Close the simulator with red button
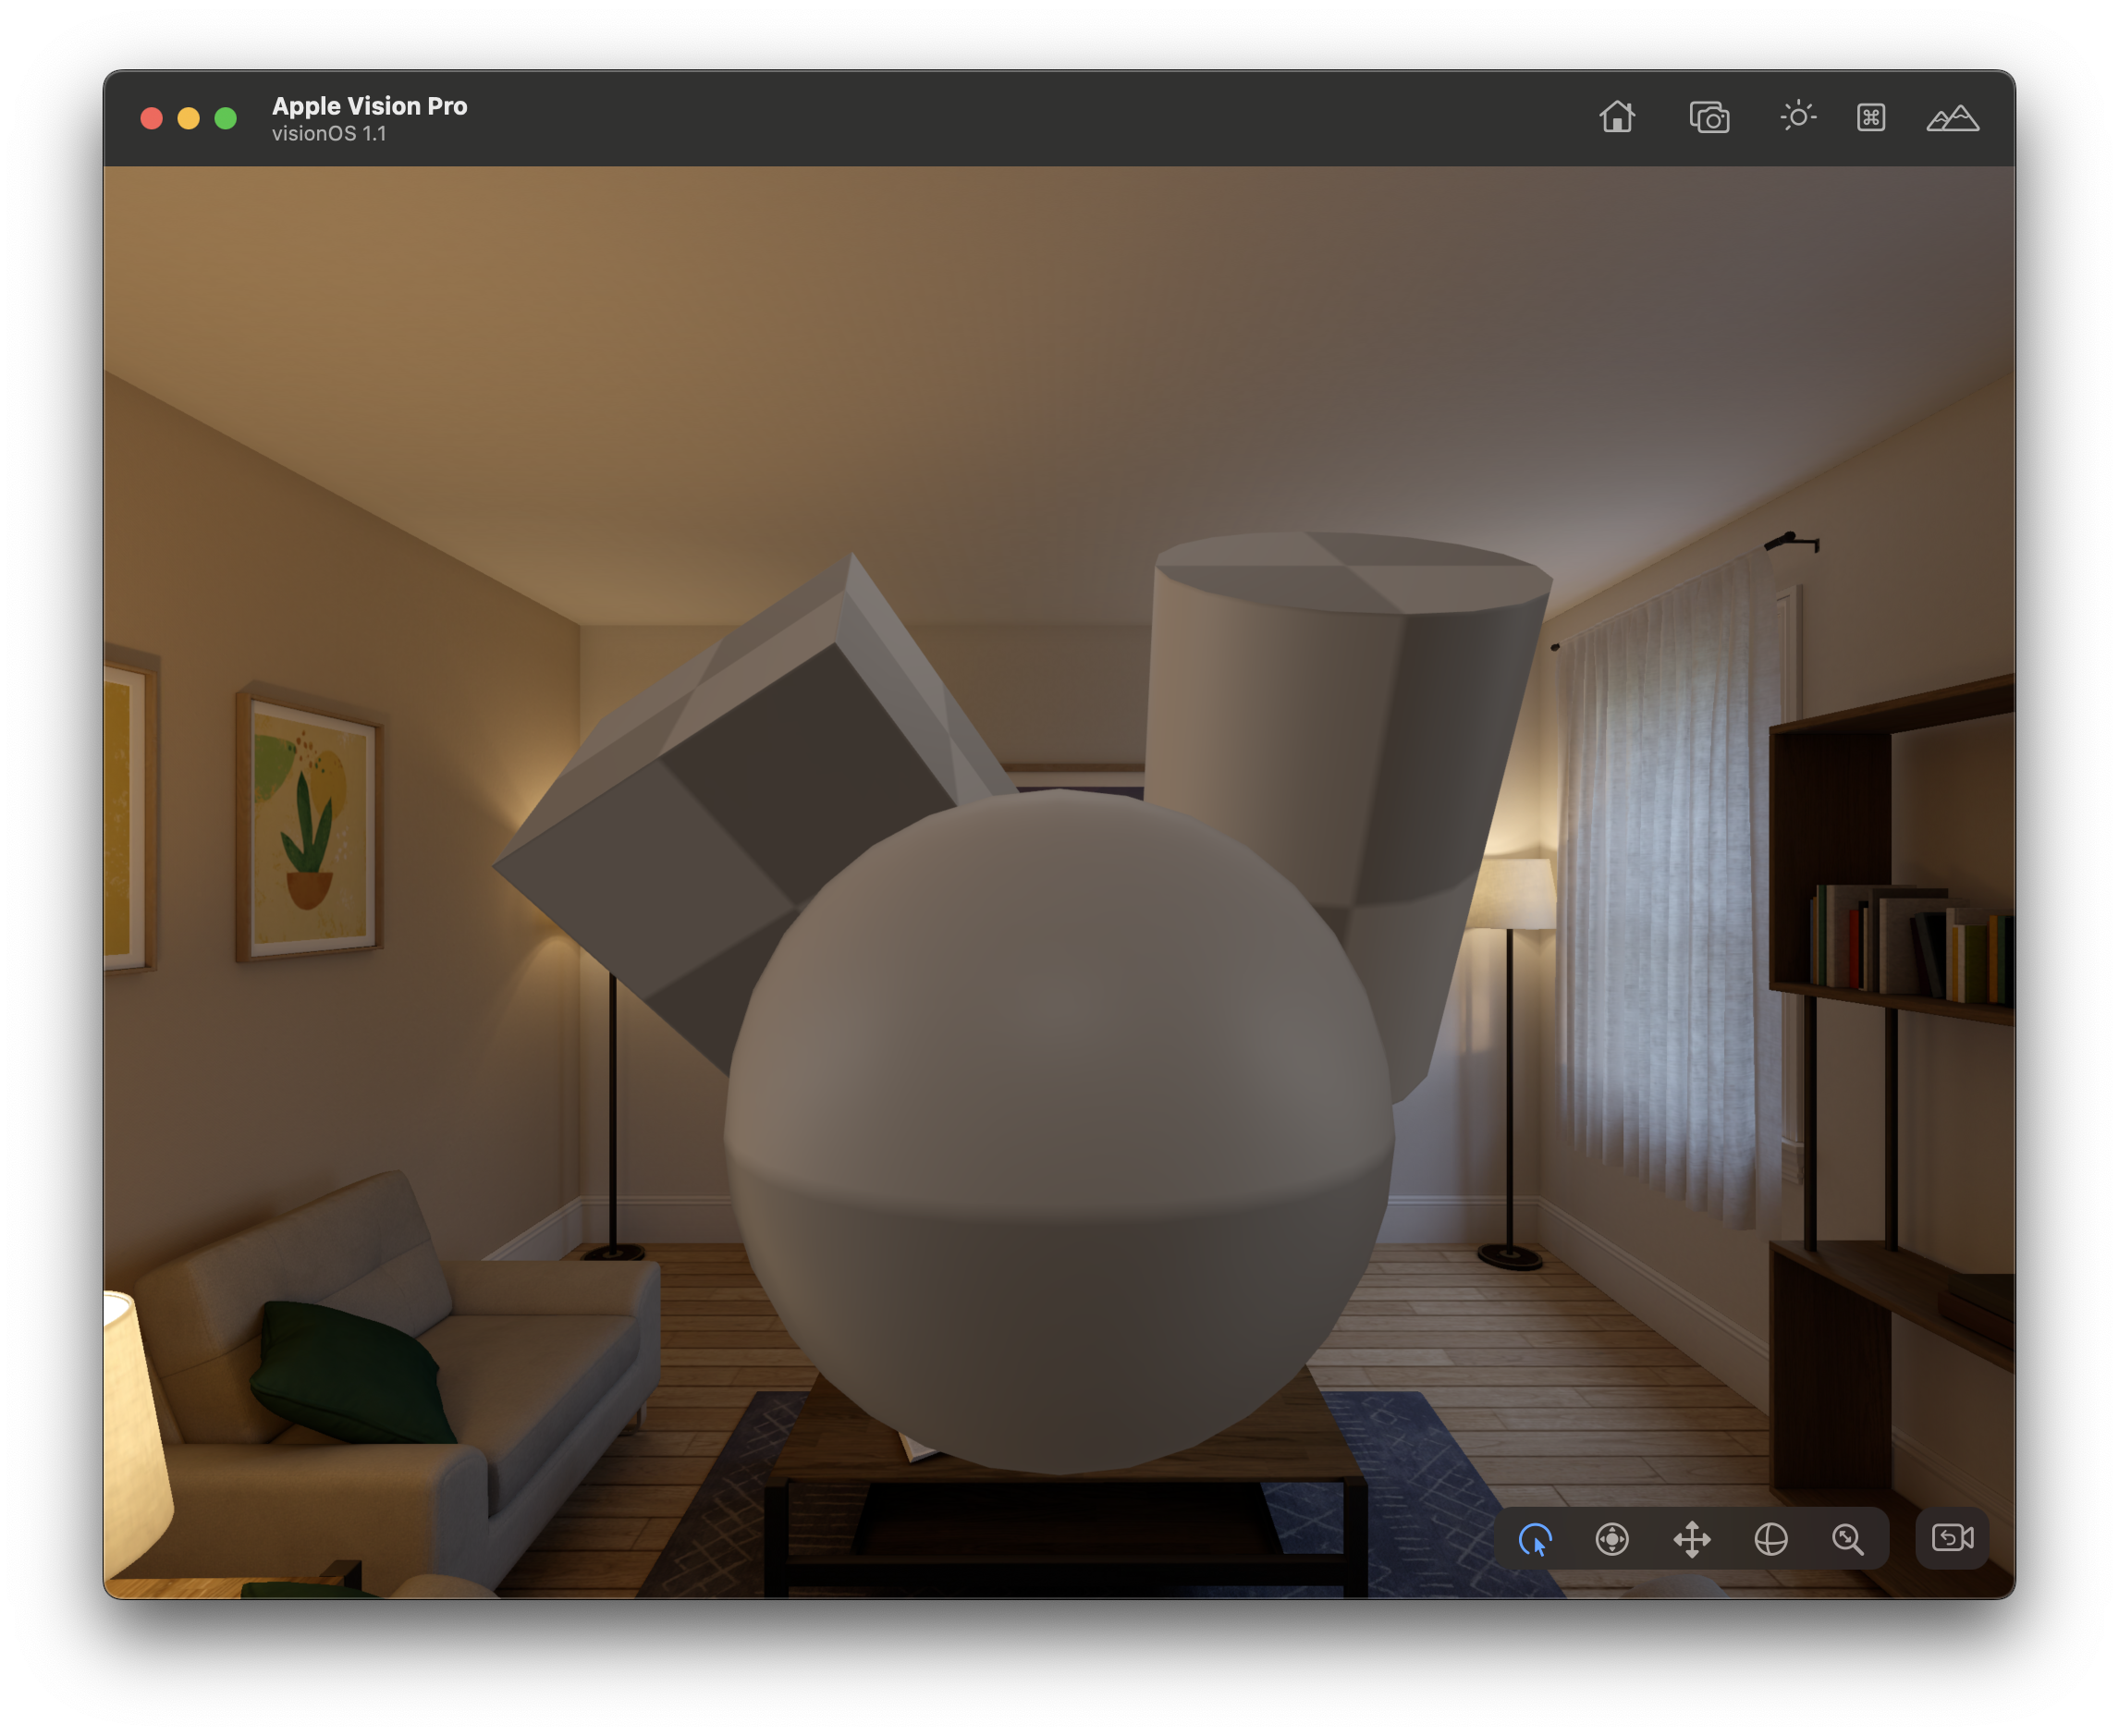The image size is (2119, 1736). point(152,119)
